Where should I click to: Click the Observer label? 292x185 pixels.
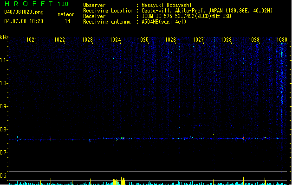click(x=94, y=5)
